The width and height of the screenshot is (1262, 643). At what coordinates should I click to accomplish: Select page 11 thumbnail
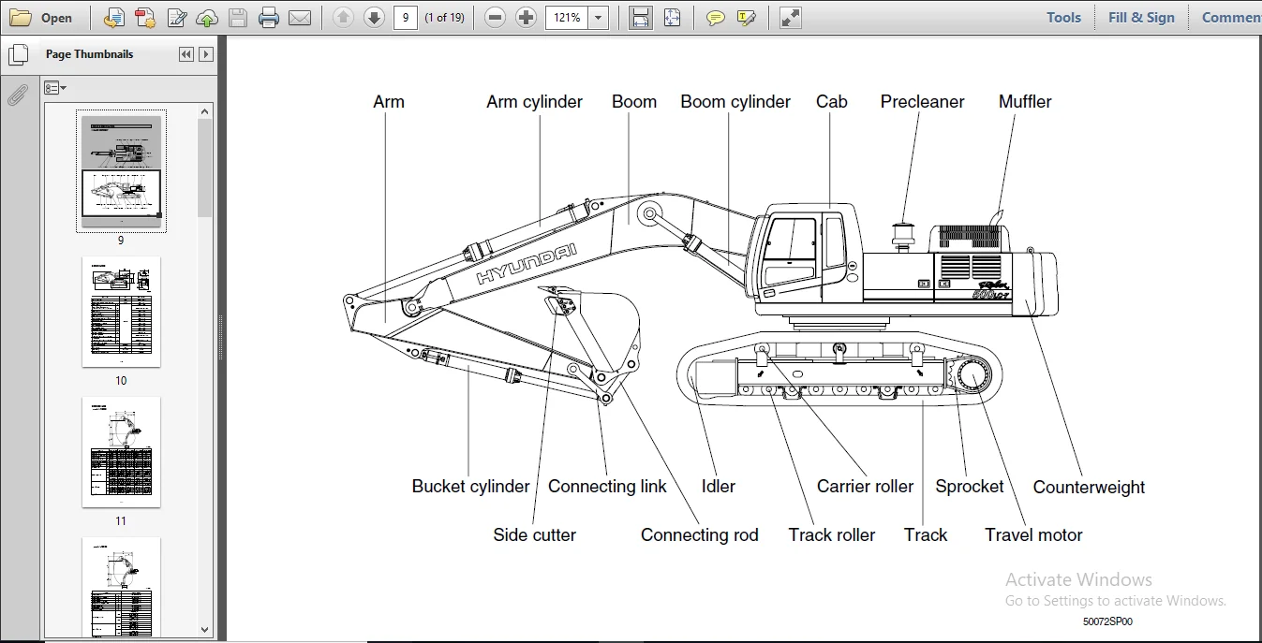(x=121, y=452)
